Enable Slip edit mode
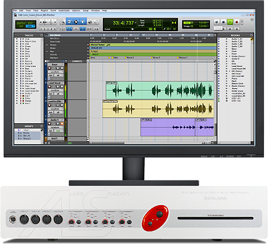268x244 pixels. pos(21,26)
